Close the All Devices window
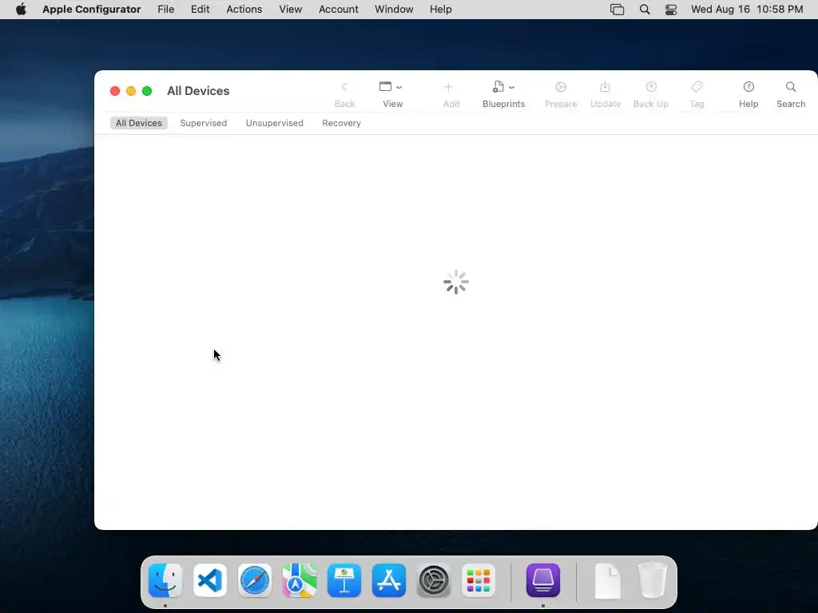818x613 pixels. point(115,91)
